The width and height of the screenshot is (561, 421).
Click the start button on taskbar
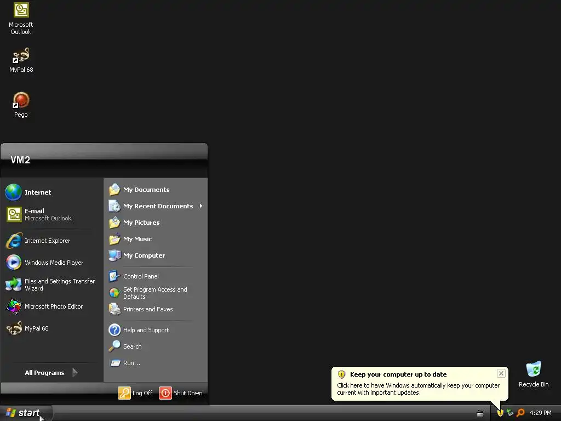[26, 413]
